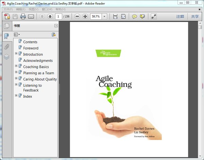Image resolution: width=204 pixels, height=160 pixels.
Task: Open the attachments paperclip panel
Action: point(6,47)
